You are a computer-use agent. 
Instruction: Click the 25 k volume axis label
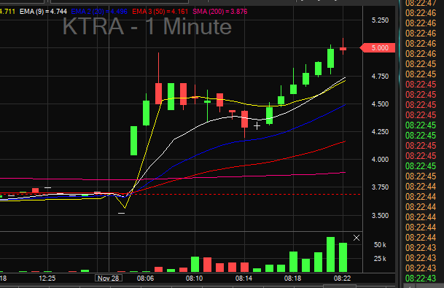380,259
